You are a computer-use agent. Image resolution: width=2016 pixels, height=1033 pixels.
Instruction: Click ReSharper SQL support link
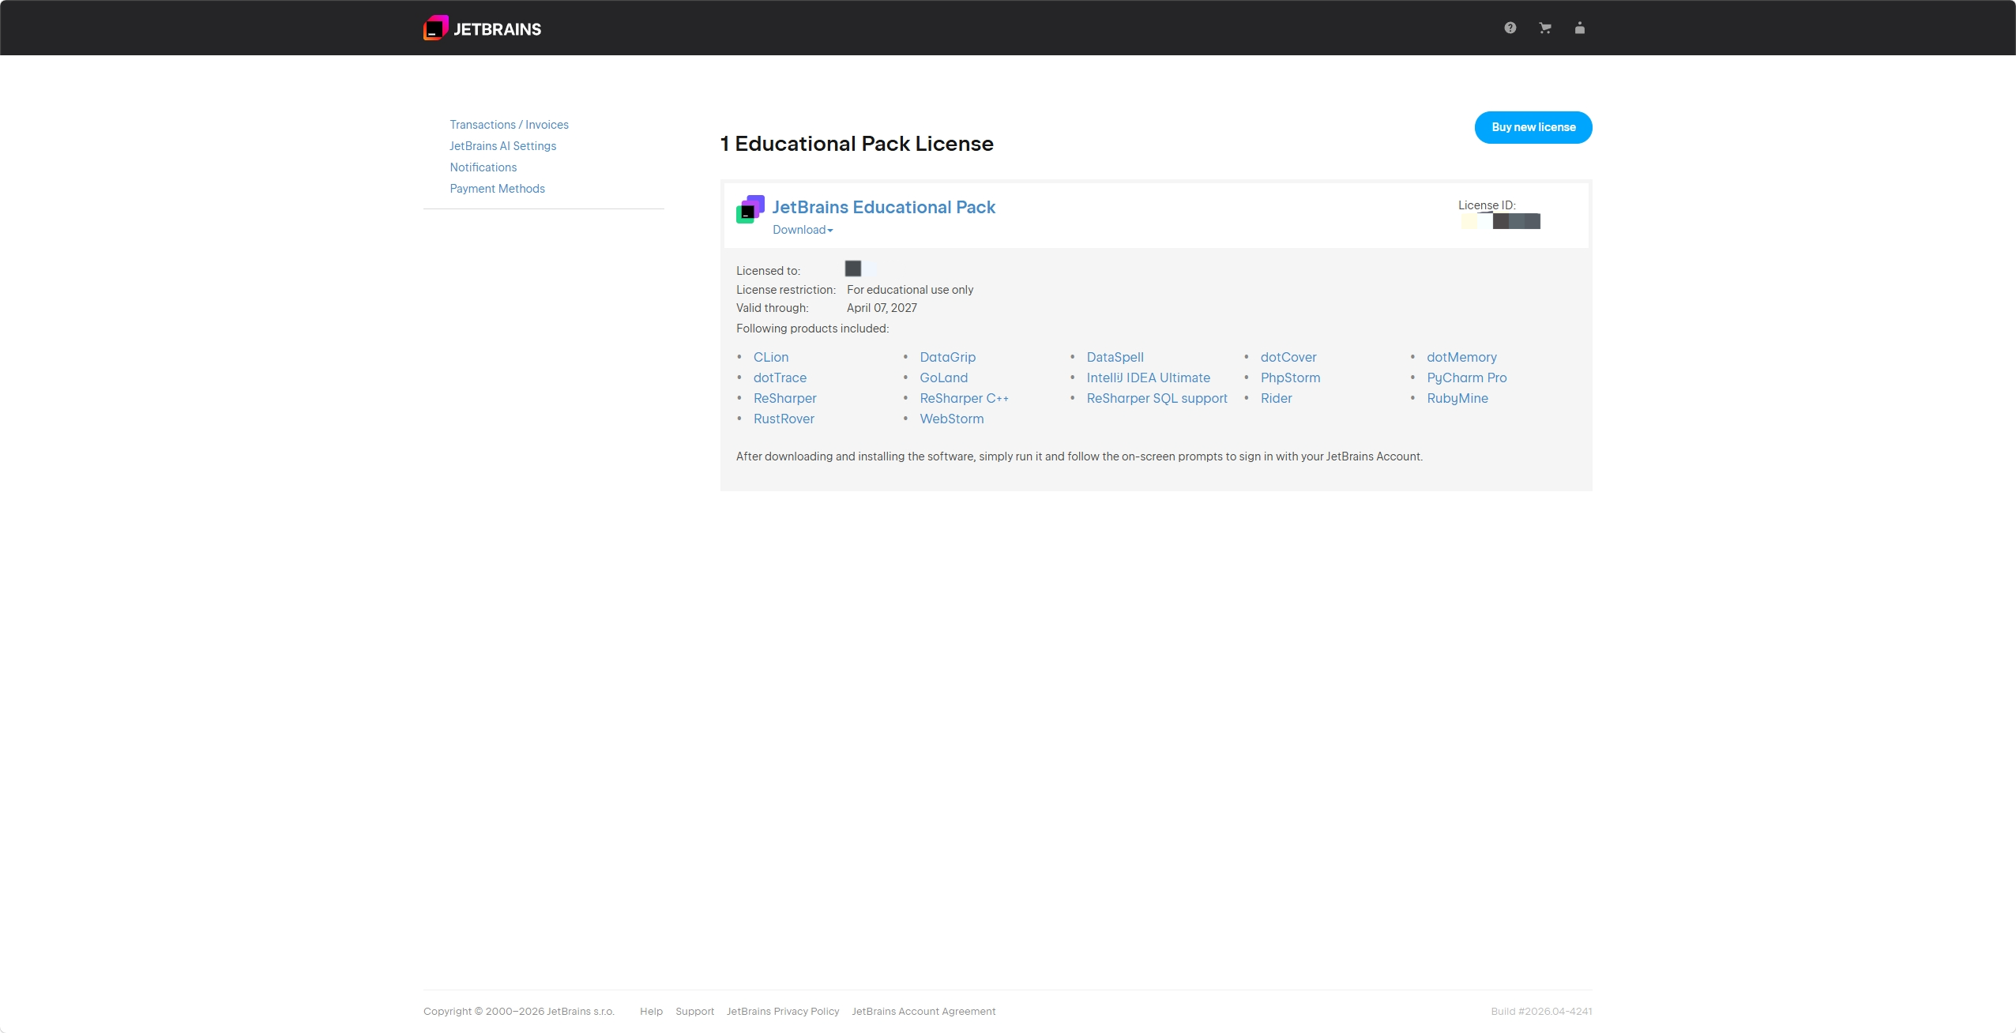1157,398
